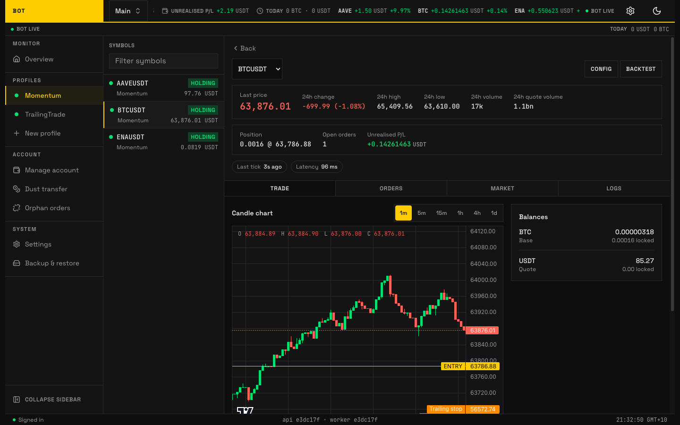
Task: Select the 4h candle interval
Action: tap(477, 213)
